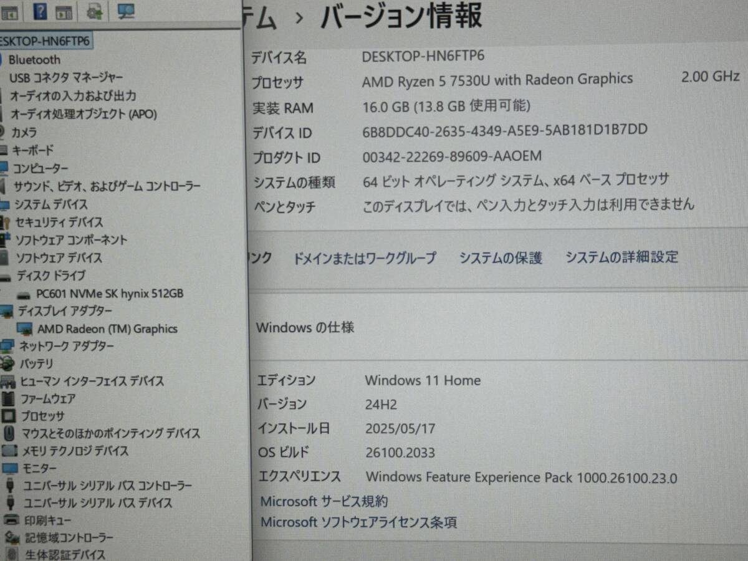Open the システムの保護 link
The width and height of the screenshot is (748, 561).
501,257
